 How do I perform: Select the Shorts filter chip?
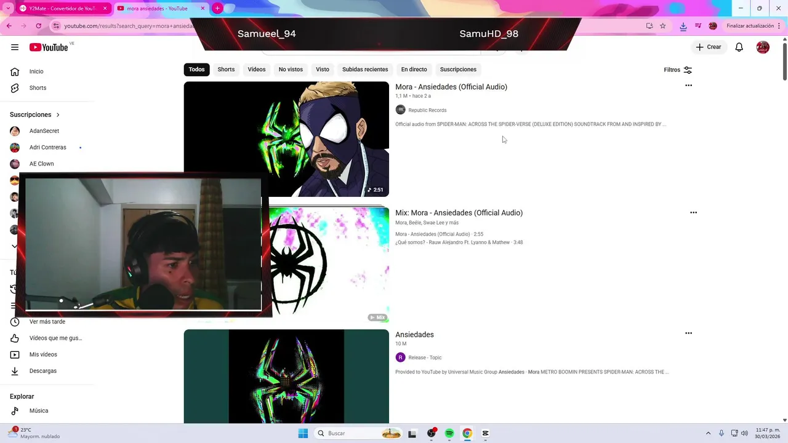(x=226, y=70)
